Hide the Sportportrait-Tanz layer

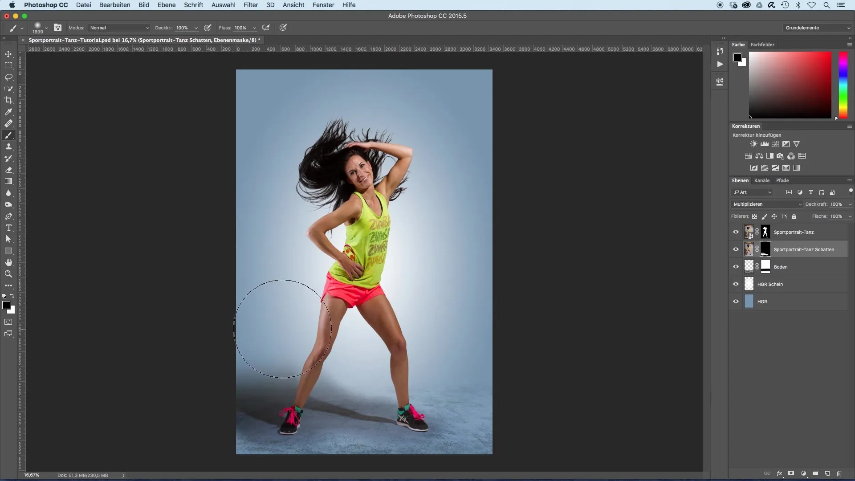coord(736,232)
